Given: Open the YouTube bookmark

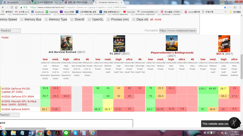Looking at the screenshot, I should (x=129, y=12).
